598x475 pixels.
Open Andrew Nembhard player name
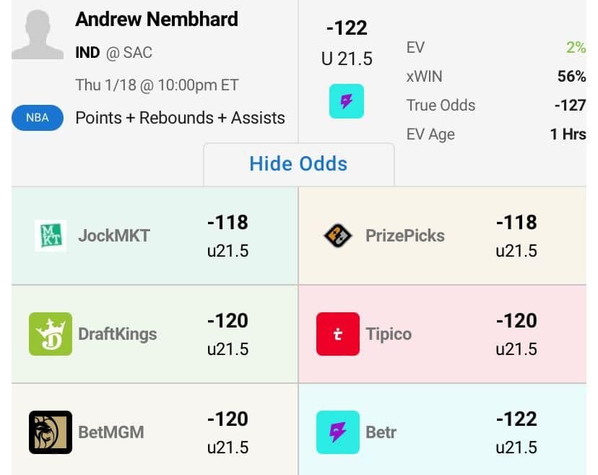(157, 19)
